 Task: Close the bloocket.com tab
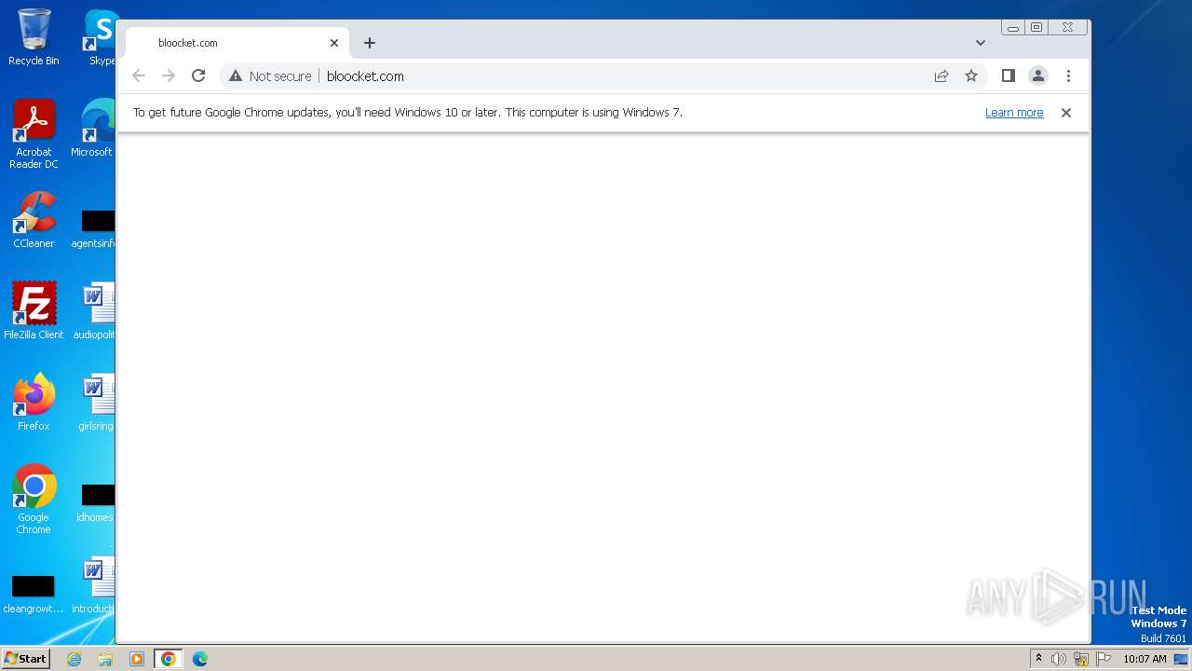point(334,43)
